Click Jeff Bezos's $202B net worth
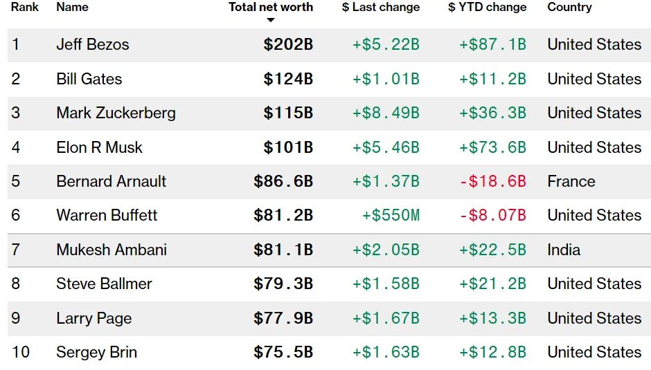Screen dimensions: 651x370 click(288, 44)
